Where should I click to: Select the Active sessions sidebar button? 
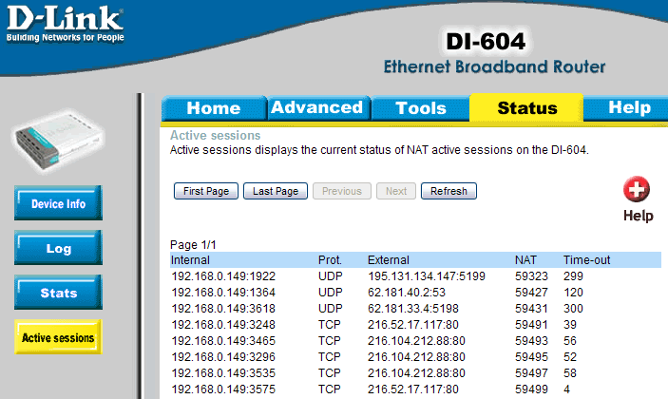(x=58, y=337)
